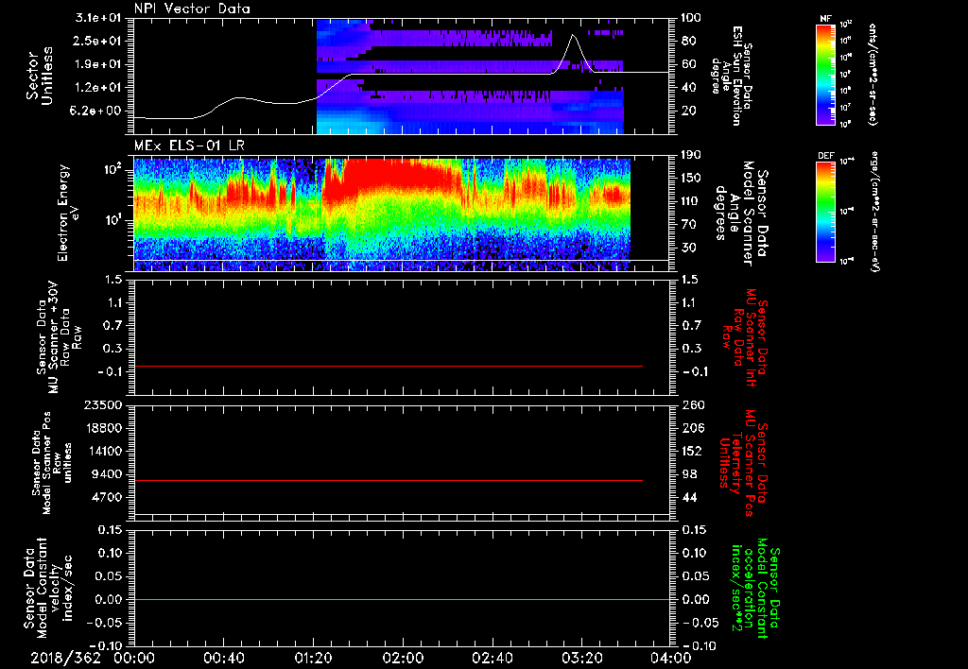The image size is (968, 669).
Task: Click the 03:20 time axis label
Action: click(583, 658)
